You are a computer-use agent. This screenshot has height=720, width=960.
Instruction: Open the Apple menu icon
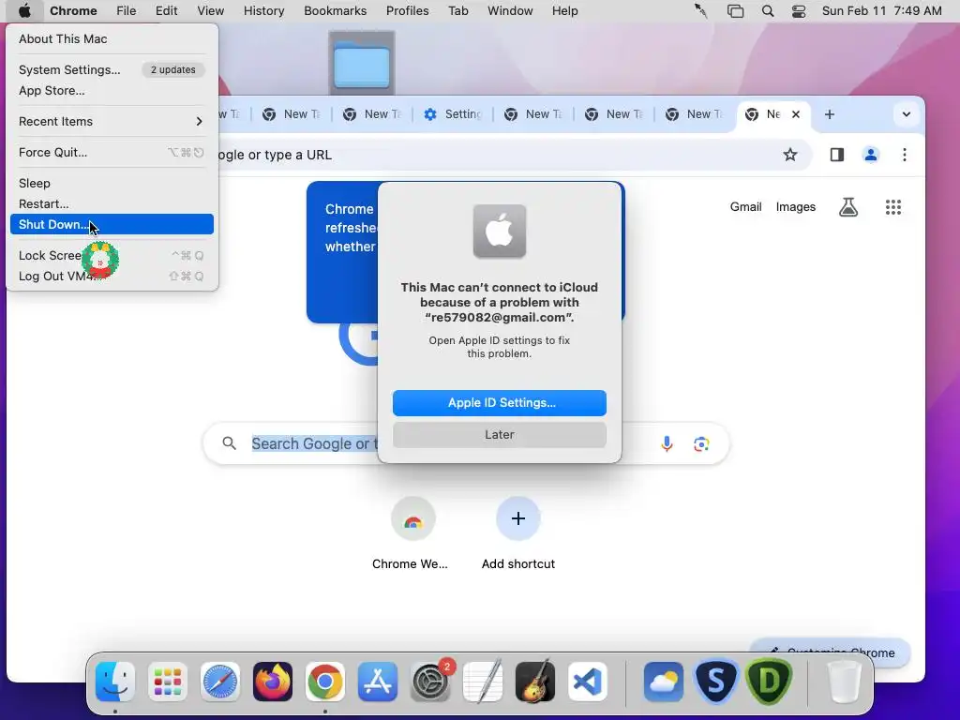pyautogui.click(x=24, y=11)
